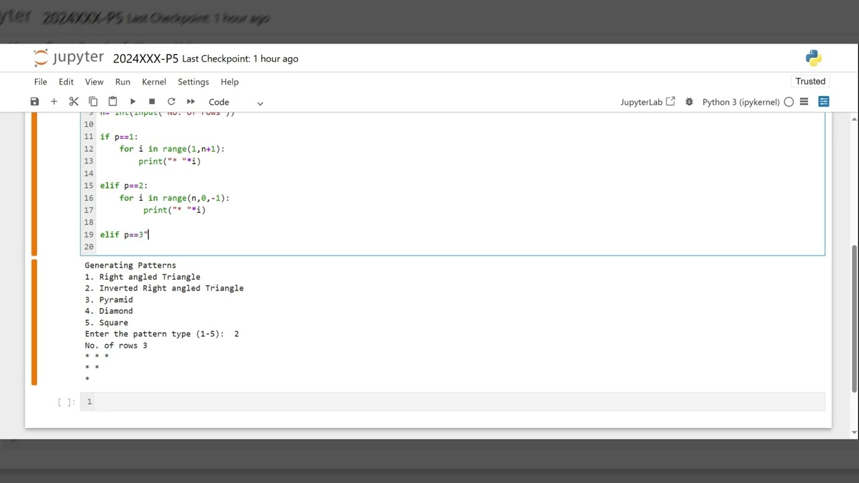Open the Kernel menu

(x=154, y=82)
